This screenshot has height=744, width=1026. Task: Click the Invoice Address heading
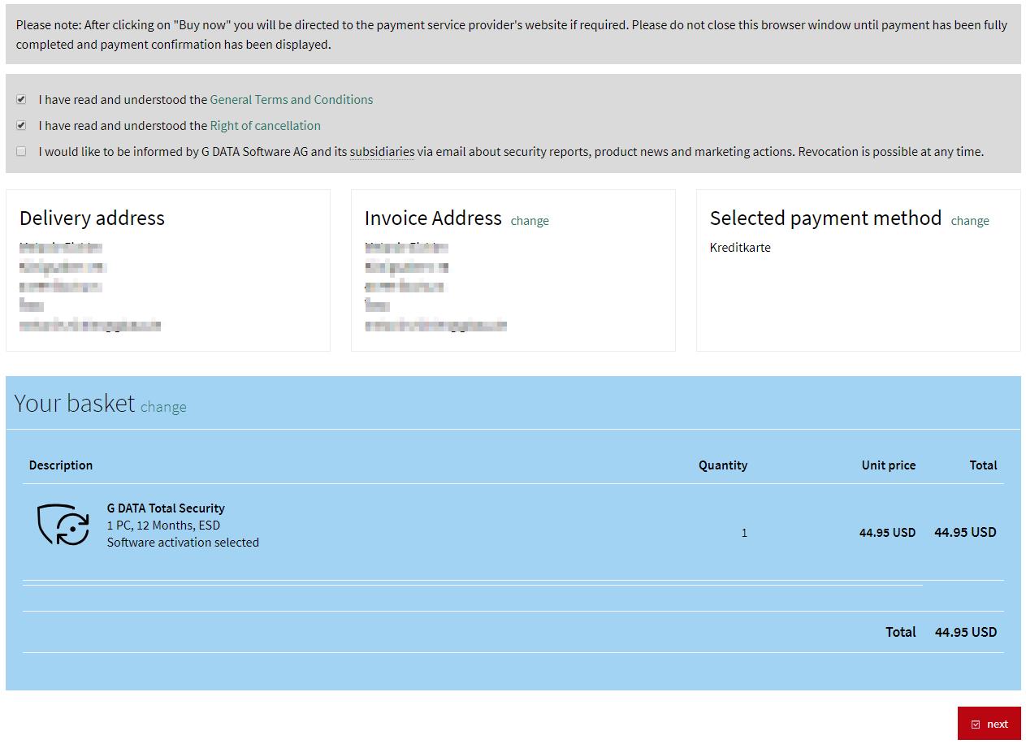[433, 218]
